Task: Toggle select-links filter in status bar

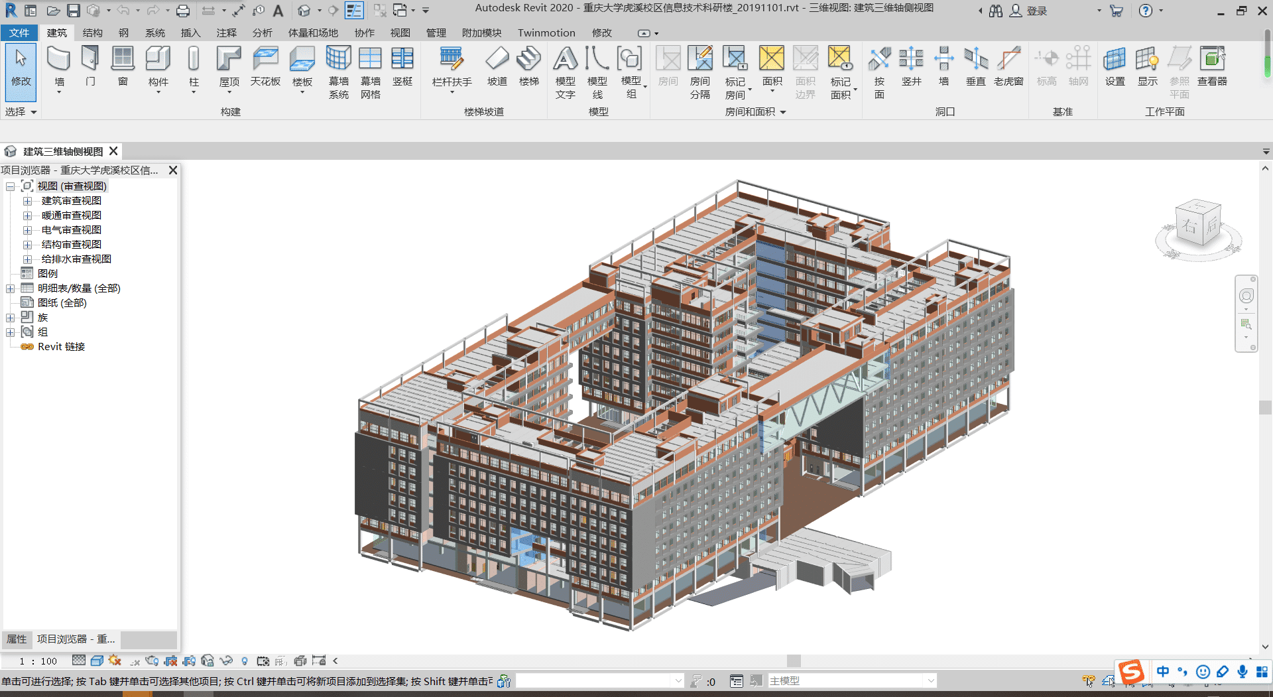Action: point(1088,680)
